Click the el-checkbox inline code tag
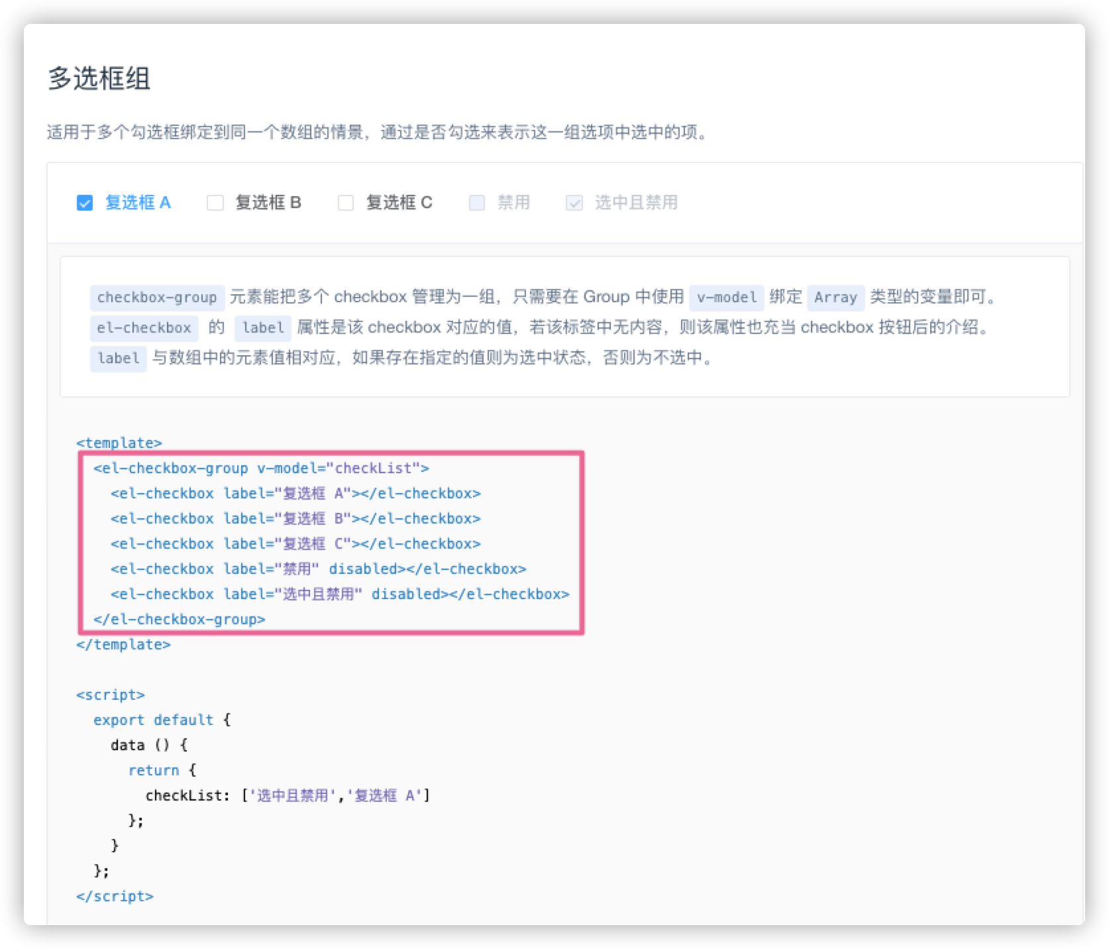This screenshot has width=1109, height=949. (x=144, y=328)
